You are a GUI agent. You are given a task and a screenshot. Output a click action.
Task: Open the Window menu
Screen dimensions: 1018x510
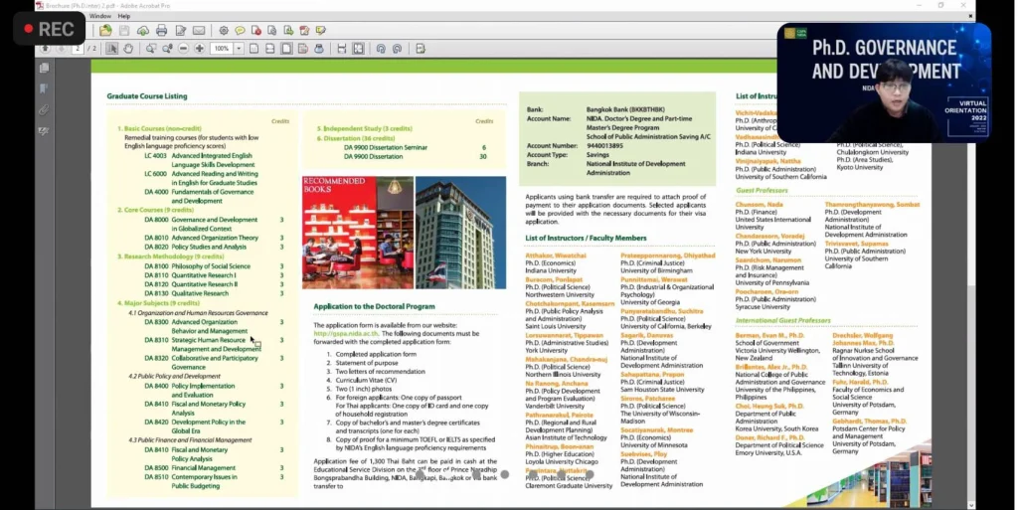point(100,16)
